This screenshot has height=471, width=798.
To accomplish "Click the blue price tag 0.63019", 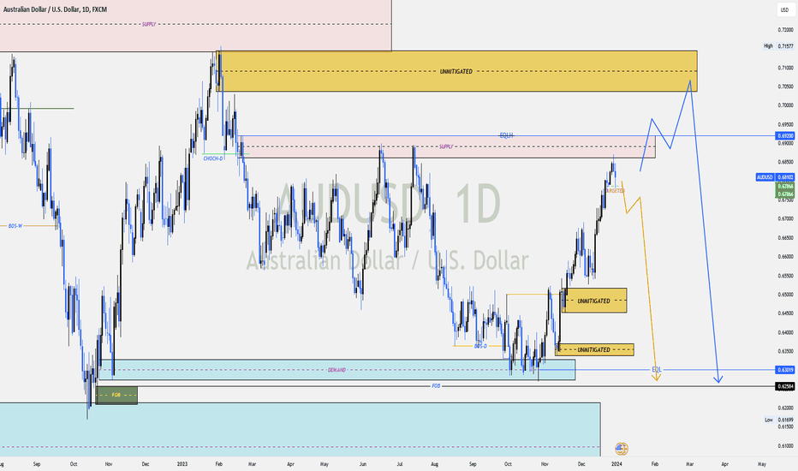I will 785,370.
